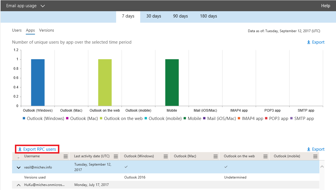The width and height of the screenshot is (336, 190).
Task: Toggle Mobile legend swatch
Action: pyautogui.click(x=185, y=118)
